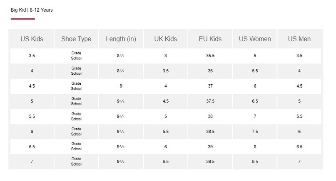336x181 pixels.
Task: Select EU Kids size 38 cell
Action: [210, 117]
